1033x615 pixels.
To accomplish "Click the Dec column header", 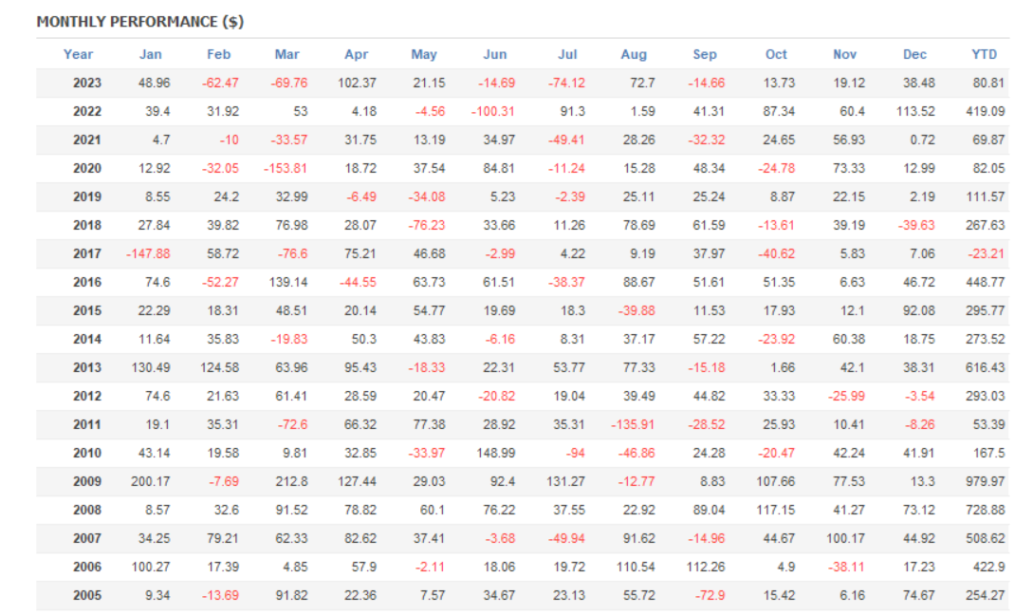I will [914, 54].
